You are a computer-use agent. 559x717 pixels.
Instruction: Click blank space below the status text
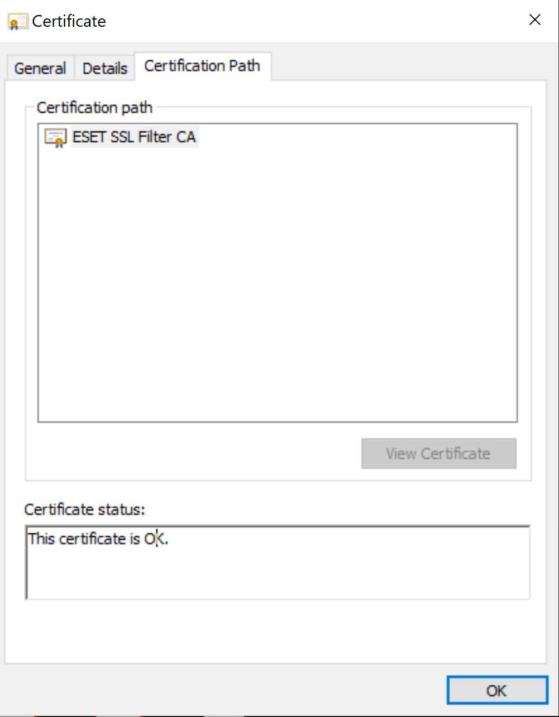(278, 575)
